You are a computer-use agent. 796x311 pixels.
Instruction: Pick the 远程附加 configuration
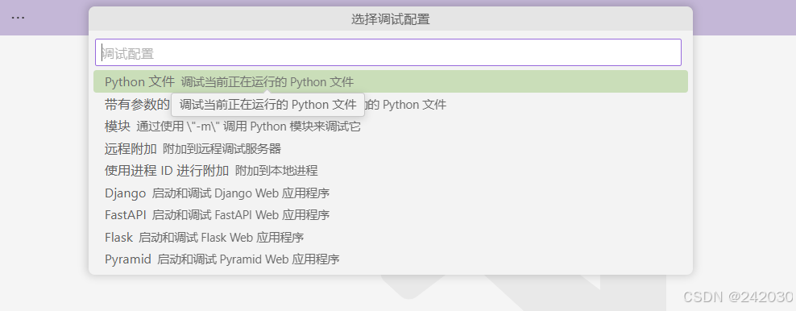[x=391, y=148]
